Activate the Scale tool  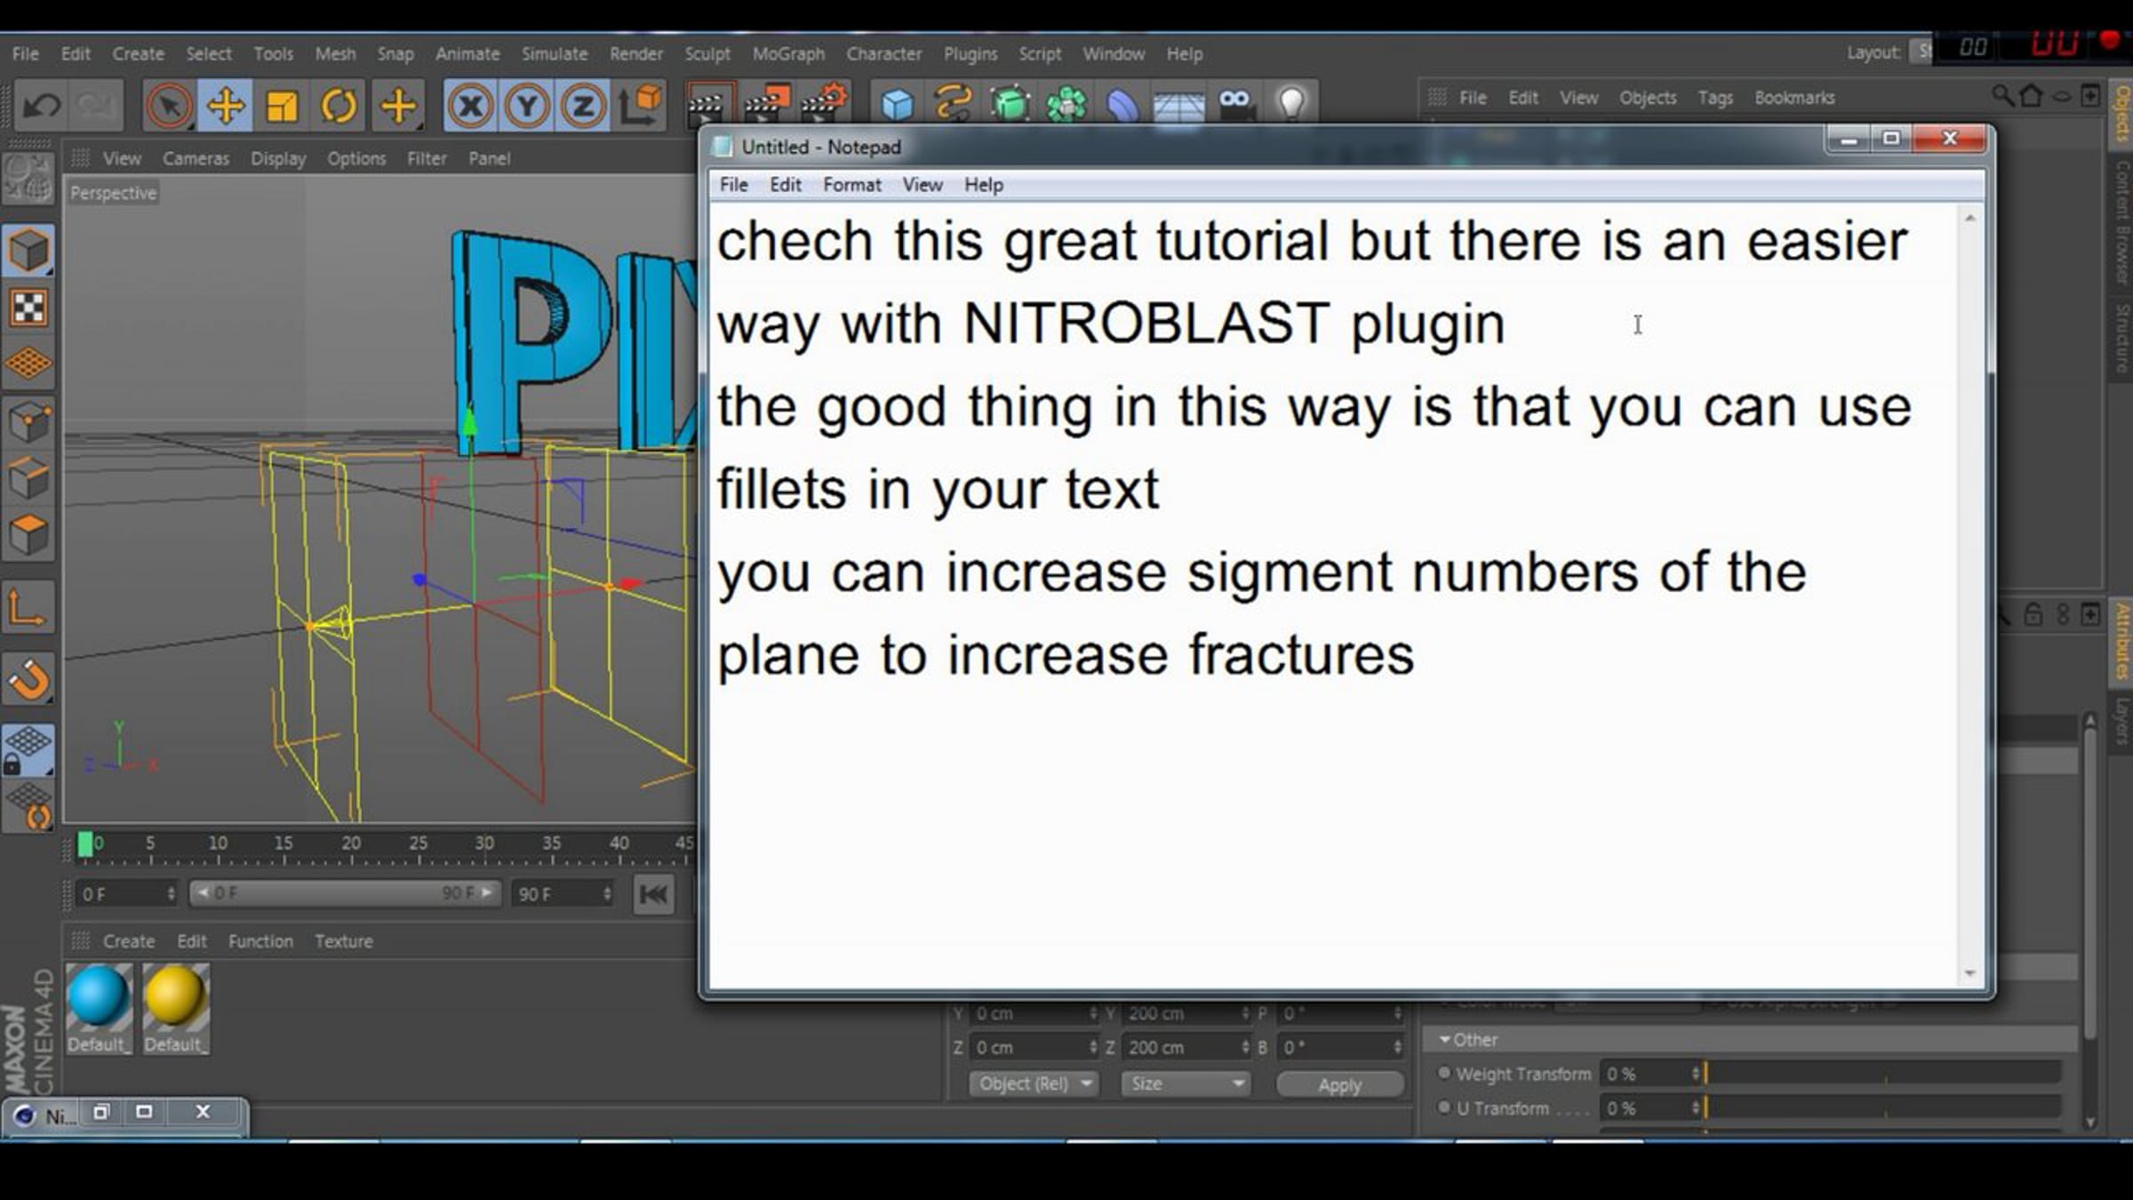(282, 107)
